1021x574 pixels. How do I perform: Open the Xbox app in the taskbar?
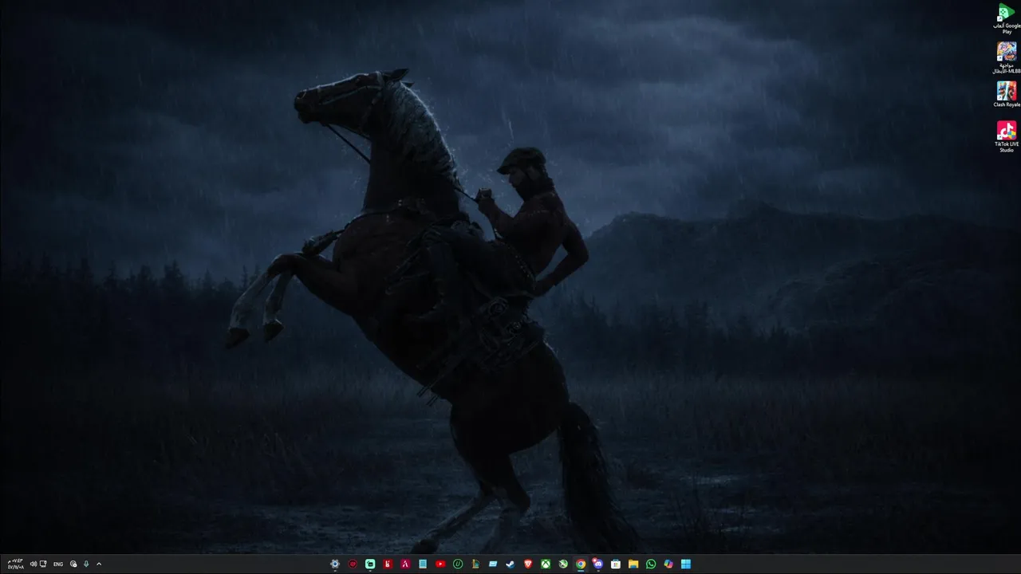tap(546, 564)
